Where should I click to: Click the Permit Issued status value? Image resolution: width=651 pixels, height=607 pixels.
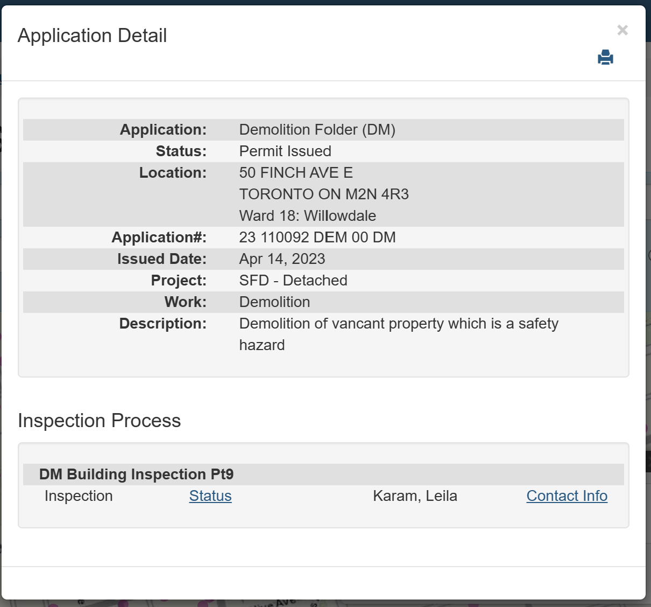[x=285, y=151]
